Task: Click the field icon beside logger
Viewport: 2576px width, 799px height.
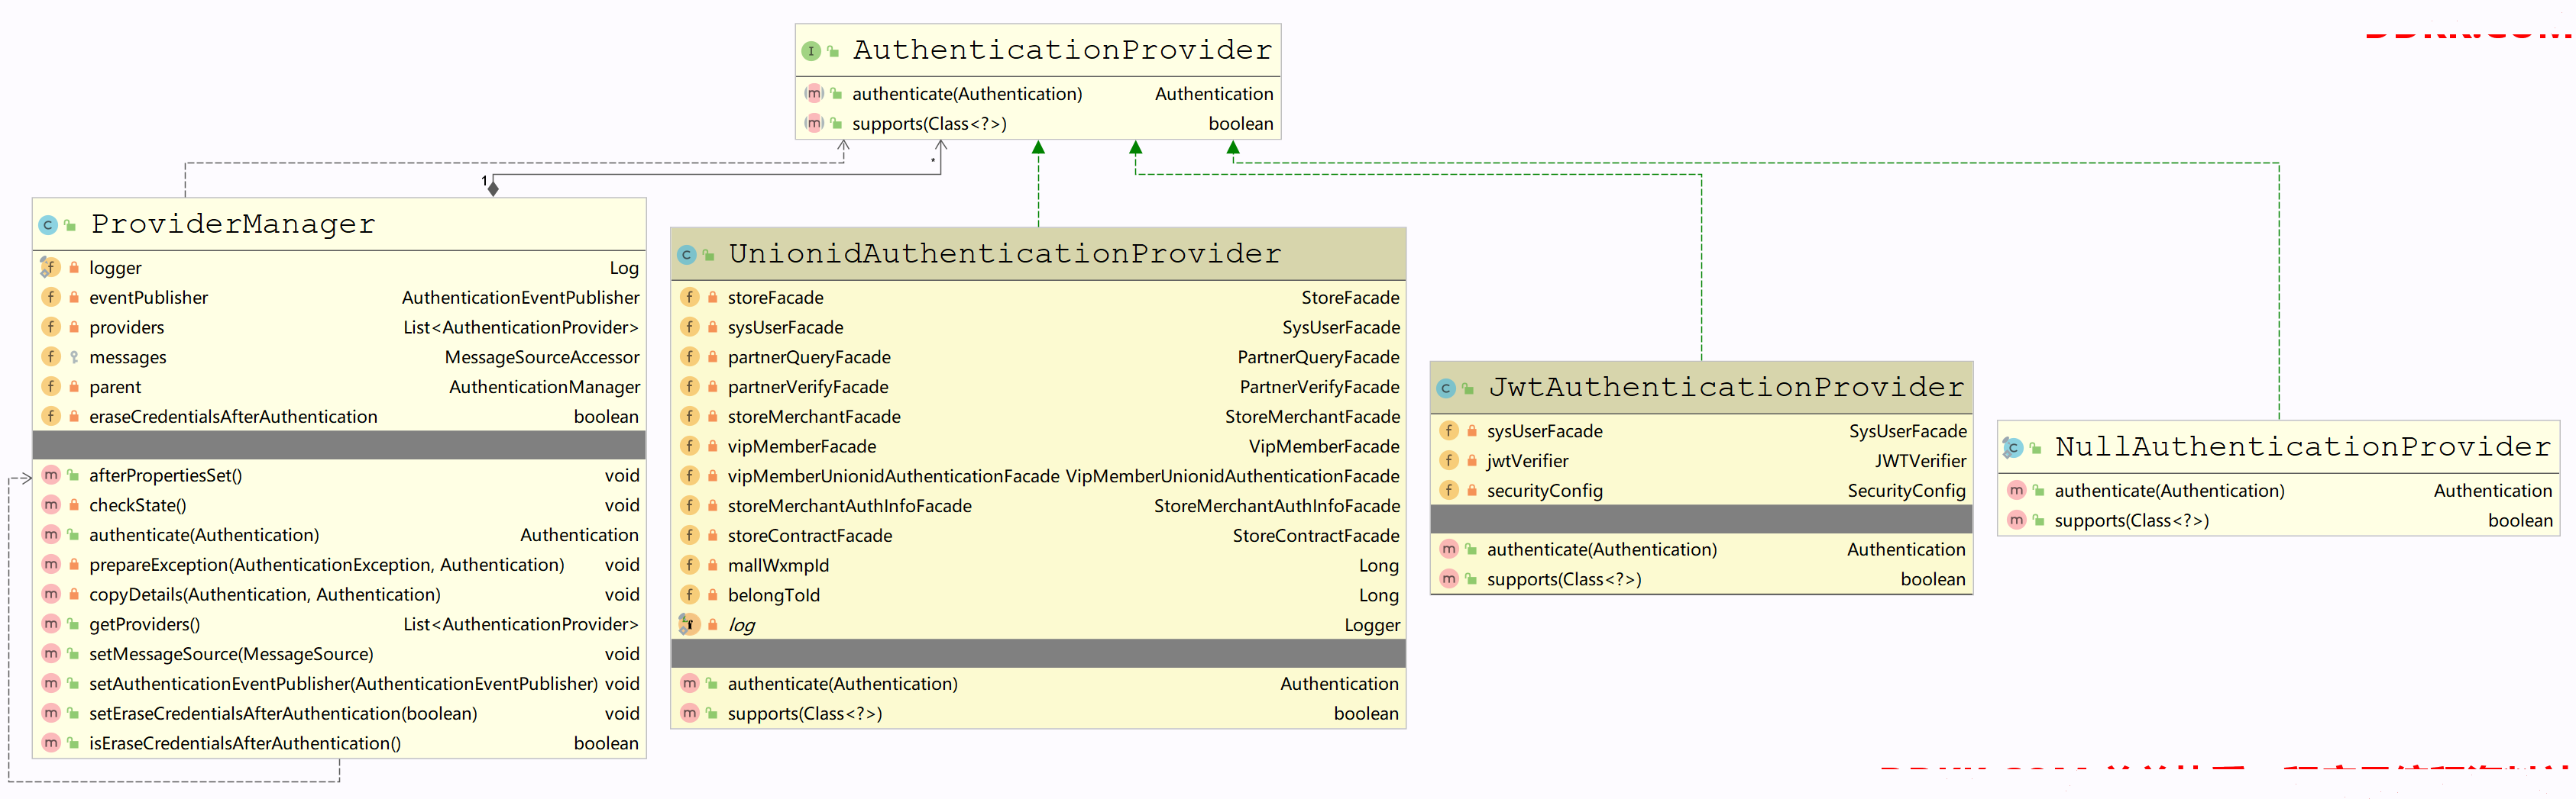Action: point(50,268)
